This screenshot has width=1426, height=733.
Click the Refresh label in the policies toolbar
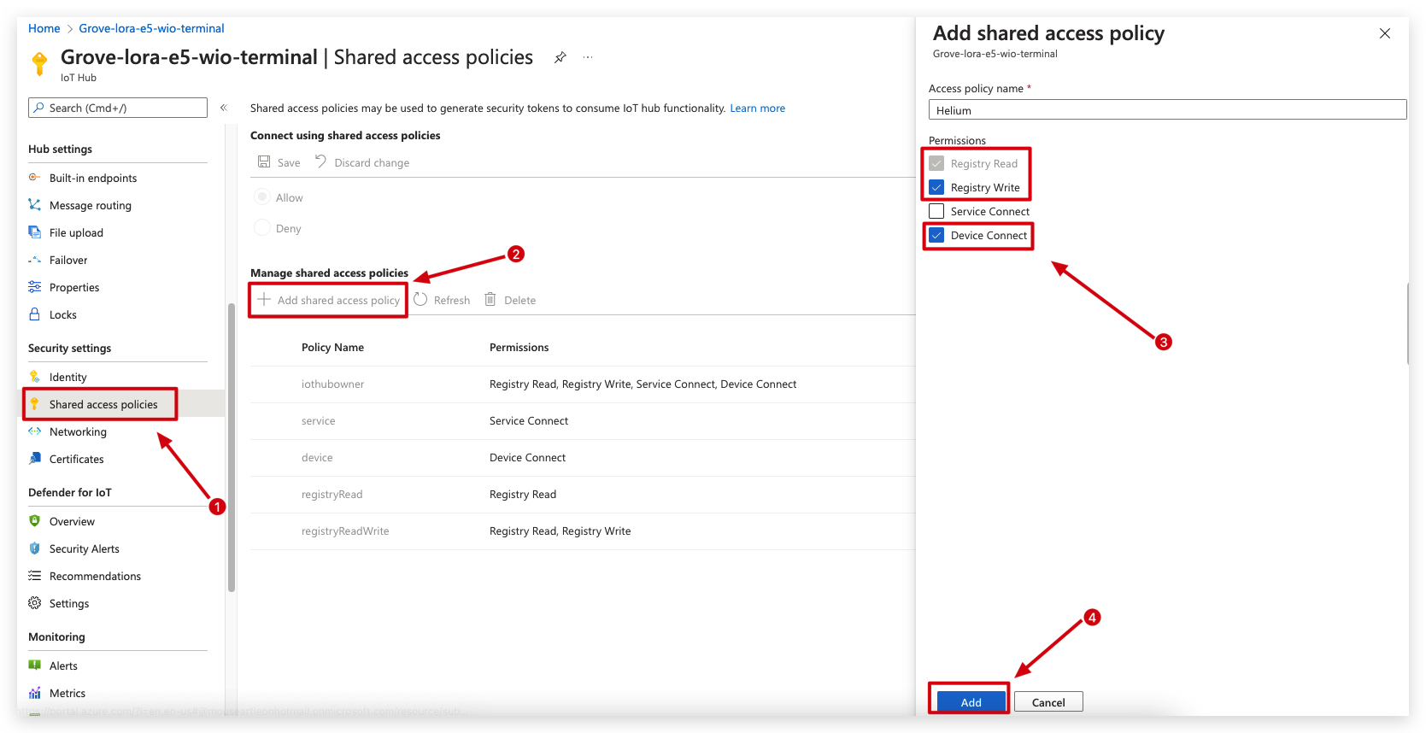click(x=452, y=300)
